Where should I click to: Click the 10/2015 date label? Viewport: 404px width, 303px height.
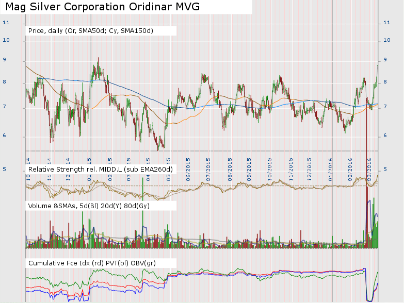[269, 170]
